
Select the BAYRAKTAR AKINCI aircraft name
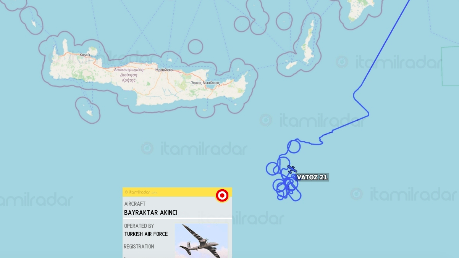(x=151, y=213)
